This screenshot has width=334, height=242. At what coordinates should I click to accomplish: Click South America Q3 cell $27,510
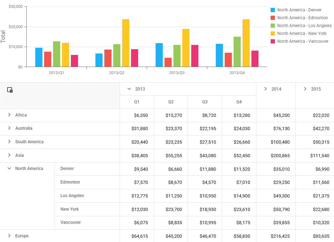click(205, 142)
